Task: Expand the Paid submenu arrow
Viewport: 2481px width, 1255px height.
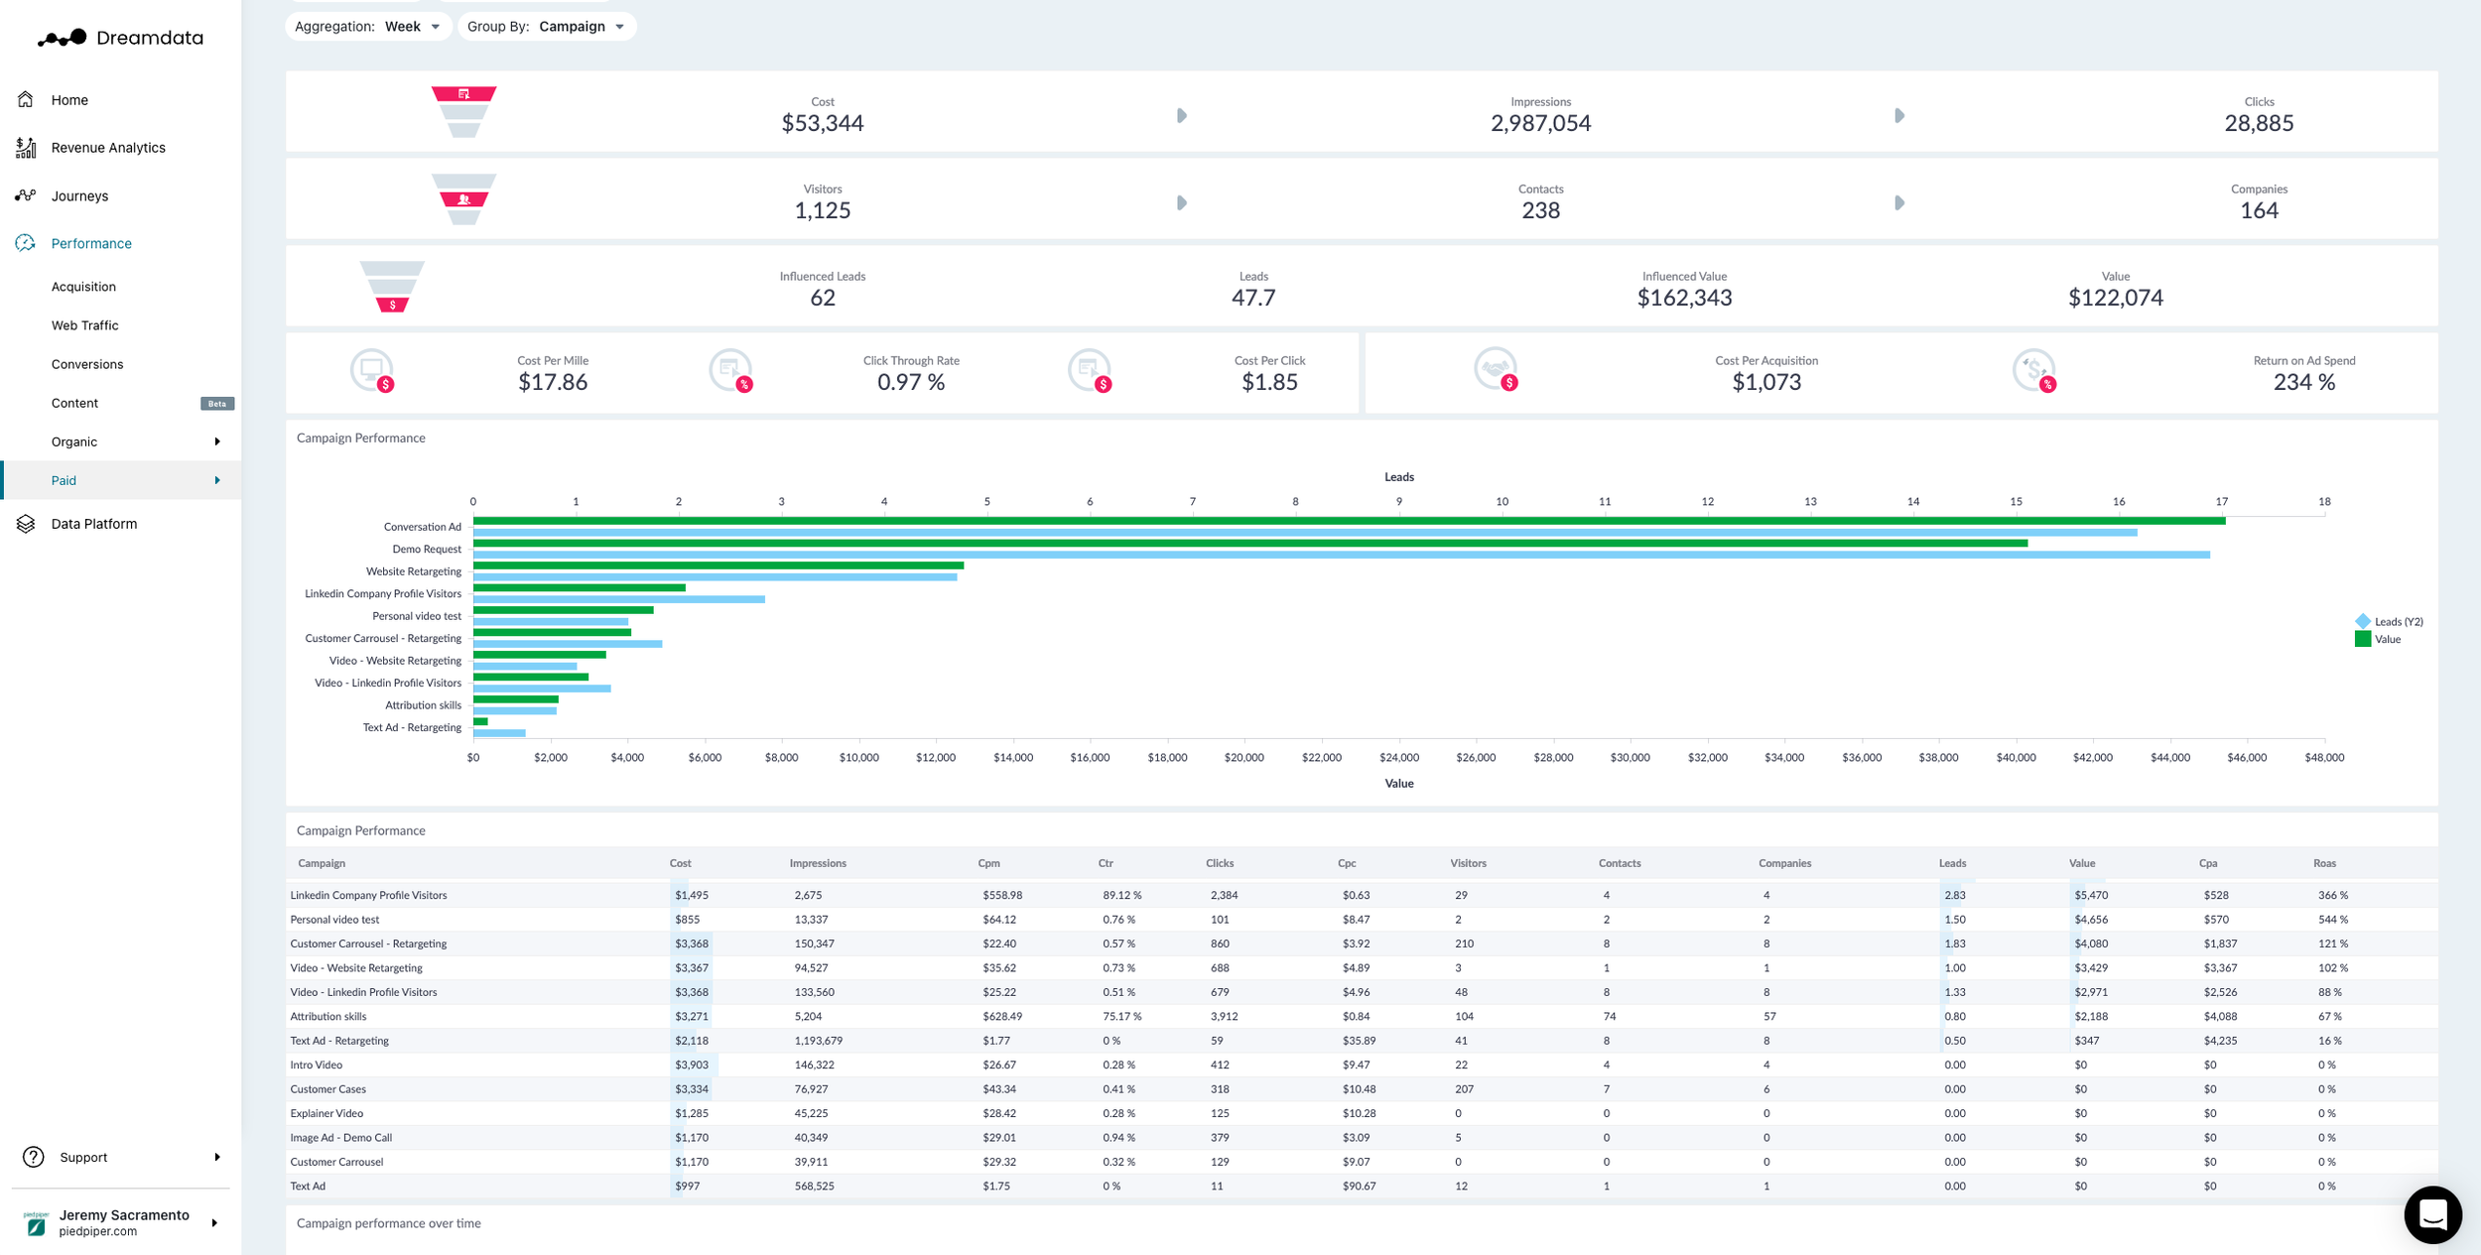Action: [217, 480]
